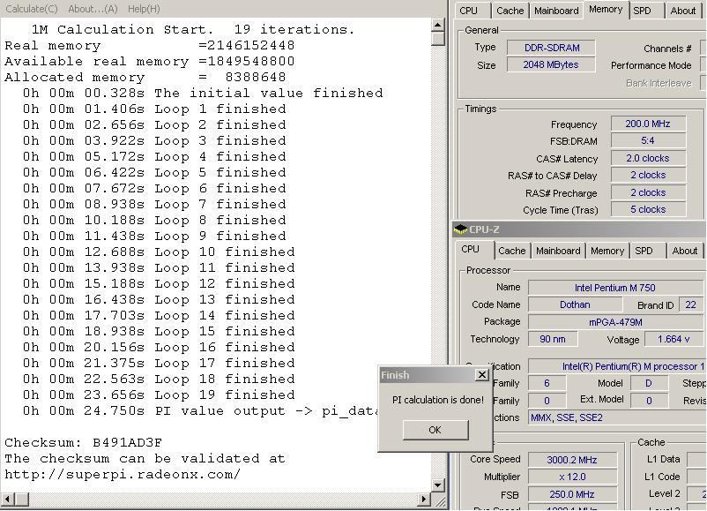Click the horizontal scrollbar left arrow

(7, 500)
